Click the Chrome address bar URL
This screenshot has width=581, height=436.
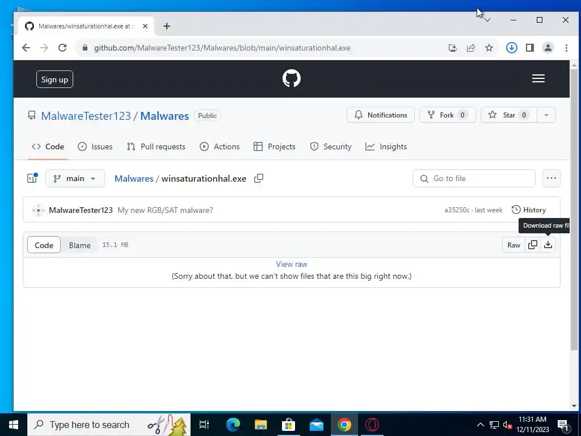coord(222,48)
